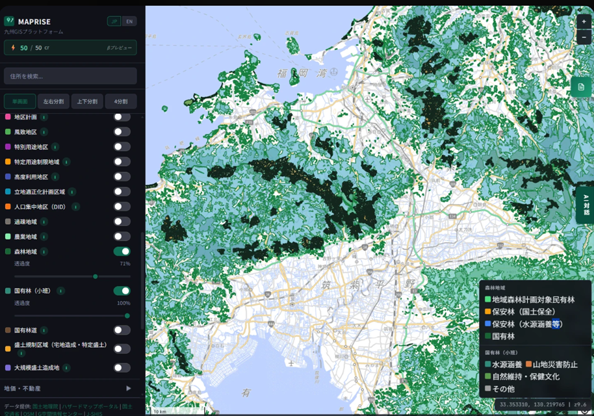Click the MAPRISE logo icon
The image size is (594, 416).
(x=8, y=21)
